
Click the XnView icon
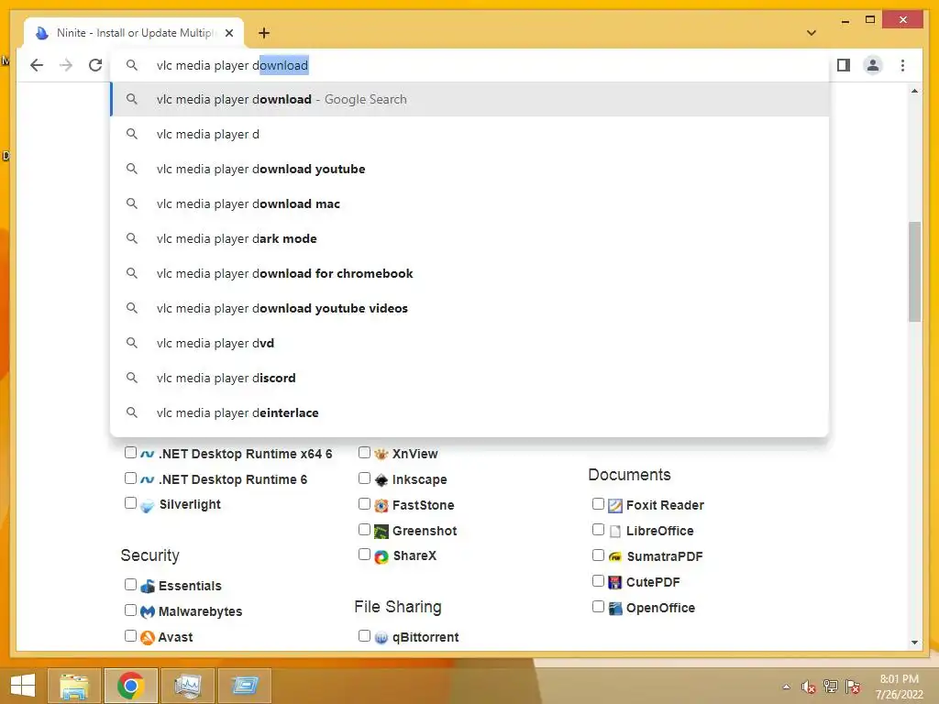point(381,455)
